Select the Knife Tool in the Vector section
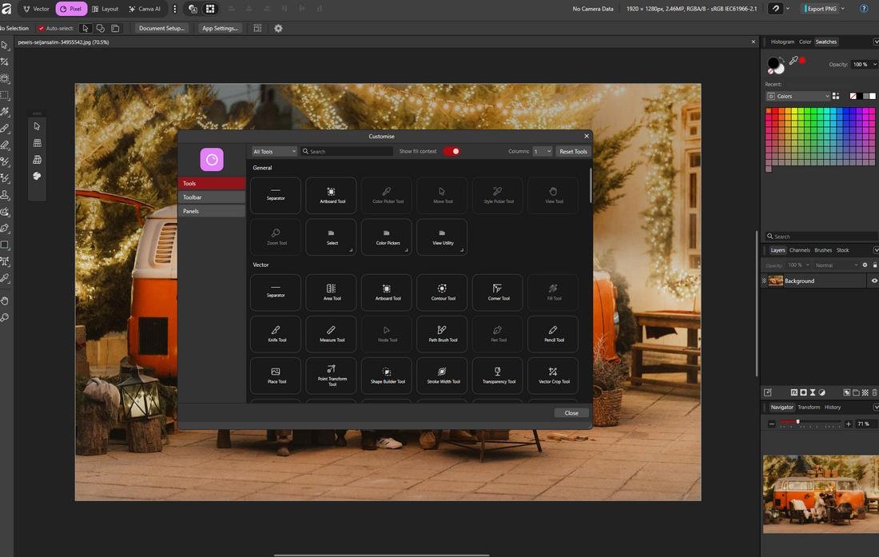 tap(276, 333)
